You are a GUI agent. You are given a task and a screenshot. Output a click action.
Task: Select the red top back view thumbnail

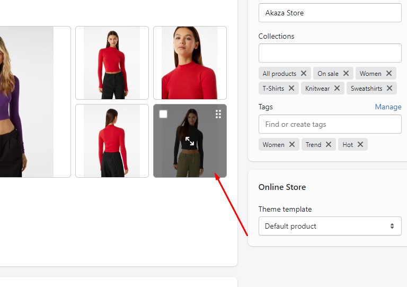[112, 141]
